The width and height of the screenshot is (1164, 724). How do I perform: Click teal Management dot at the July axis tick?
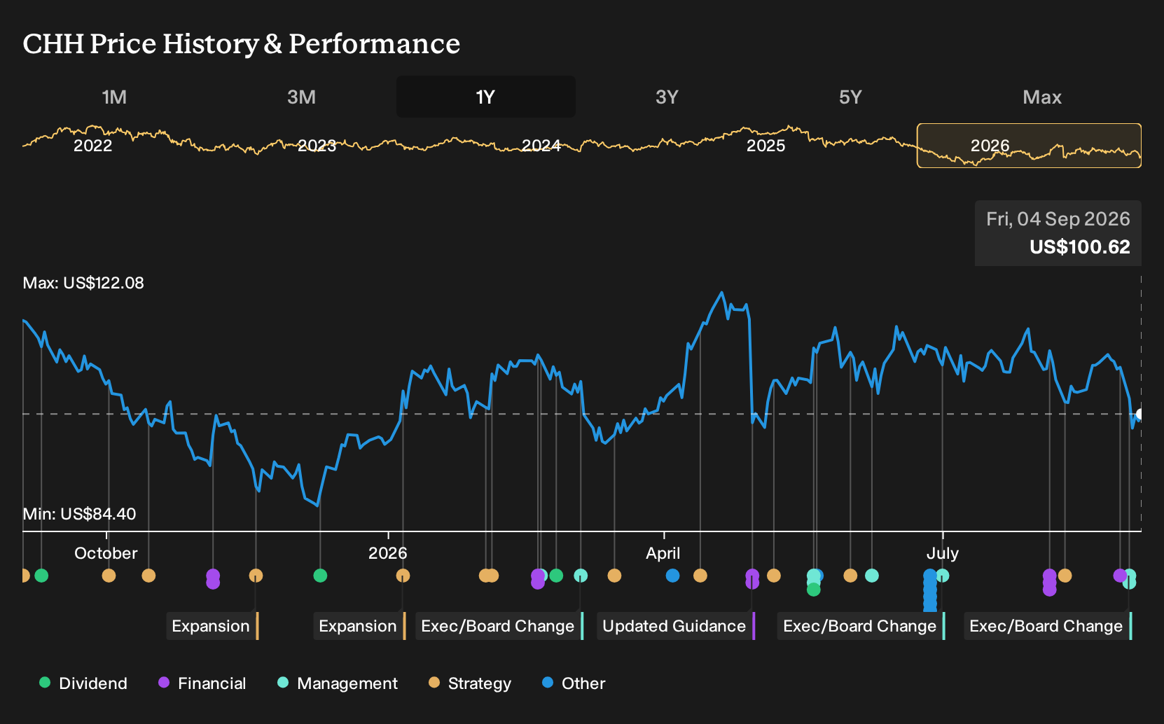pos(943,576)
